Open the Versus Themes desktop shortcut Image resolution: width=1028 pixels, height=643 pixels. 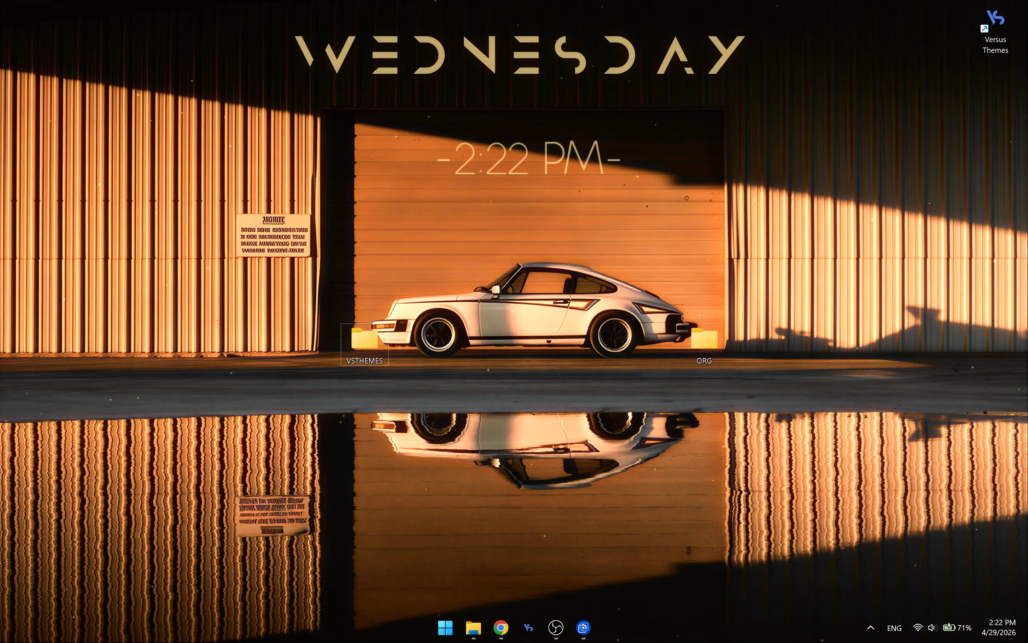coord(995,31)
